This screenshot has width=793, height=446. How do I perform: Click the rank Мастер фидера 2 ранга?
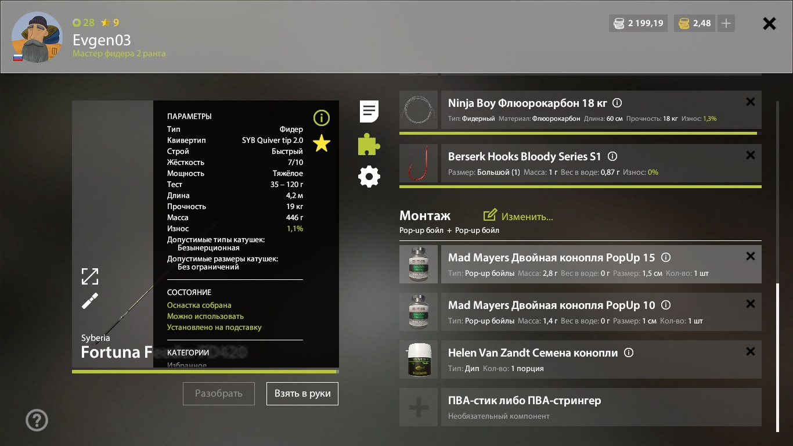tap(119, 53)
